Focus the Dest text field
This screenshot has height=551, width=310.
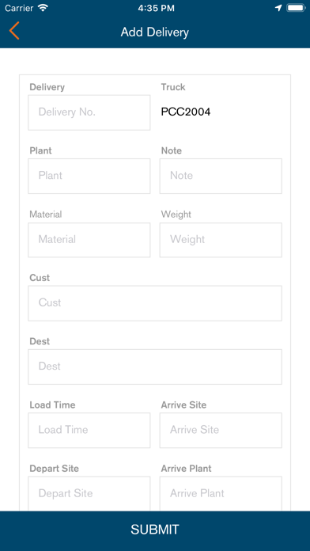pos(155,367)
